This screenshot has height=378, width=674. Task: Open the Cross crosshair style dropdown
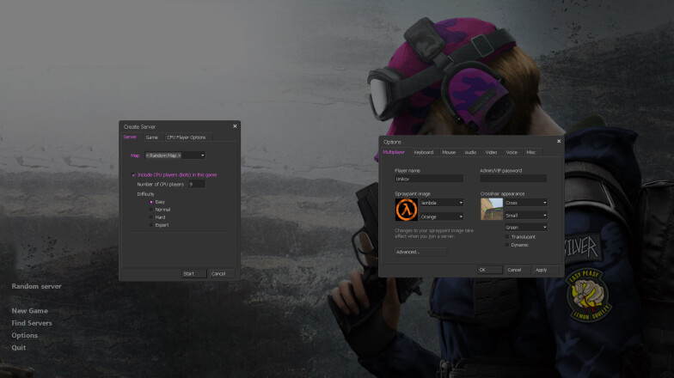coord(526,203)
